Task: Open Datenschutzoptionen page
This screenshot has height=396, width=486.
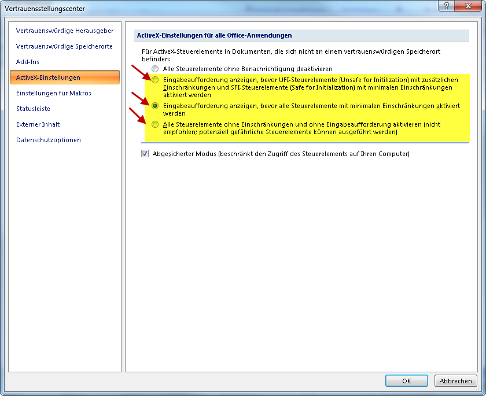Action: click(49, 140)
